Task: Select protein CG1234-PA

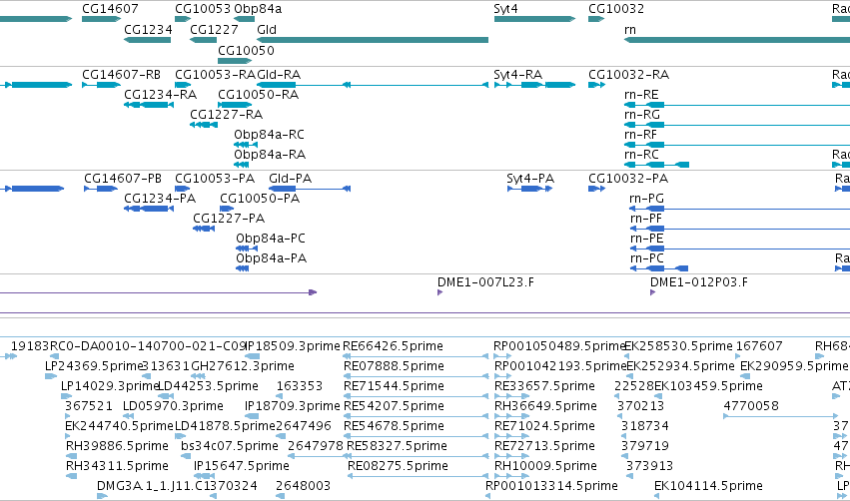Action: tap(149, 209)
